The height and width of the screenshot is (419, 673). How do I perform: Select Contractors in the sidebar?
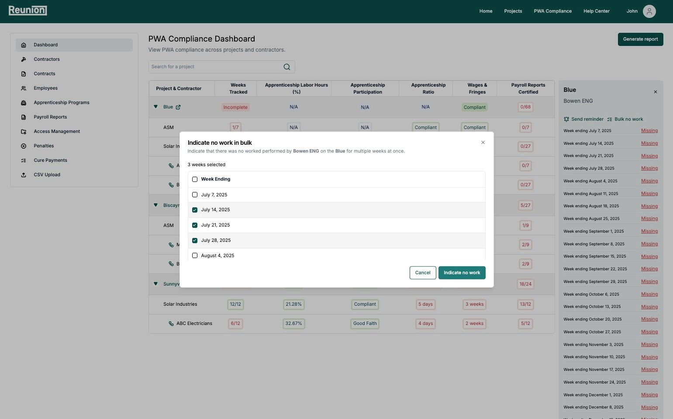click(x=74, y=59)
